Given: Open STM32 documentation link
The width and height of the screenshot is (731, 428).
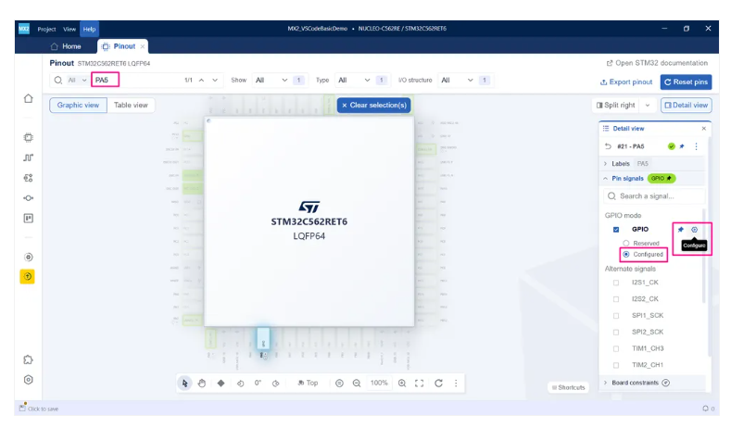Looking at the screenshot, I should tap(656, 63).
